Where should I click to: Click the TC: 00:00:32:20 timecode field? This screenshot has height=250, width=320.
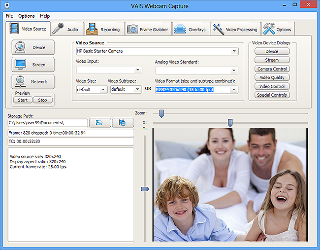(x=71, y=142)
